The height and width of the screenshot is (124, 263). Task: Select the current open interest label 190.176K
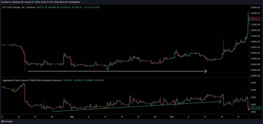256,108
